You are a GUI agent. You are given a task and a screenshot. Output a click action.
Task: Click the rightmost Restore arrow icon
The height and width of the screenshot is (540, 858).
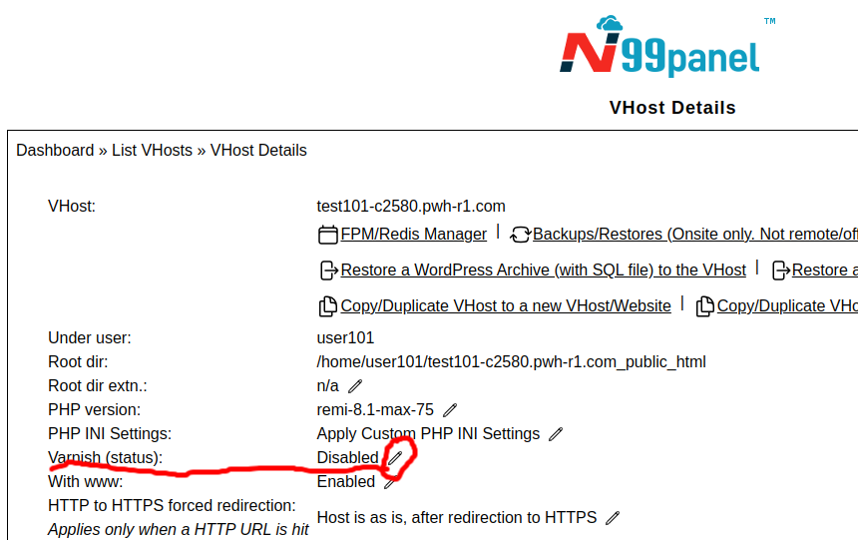(781, 270)
